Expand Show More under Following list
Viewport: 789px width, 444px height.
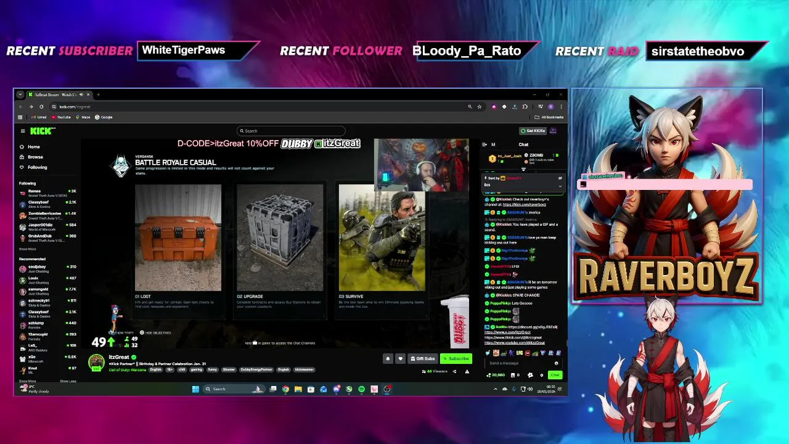(x=27, y=249)
